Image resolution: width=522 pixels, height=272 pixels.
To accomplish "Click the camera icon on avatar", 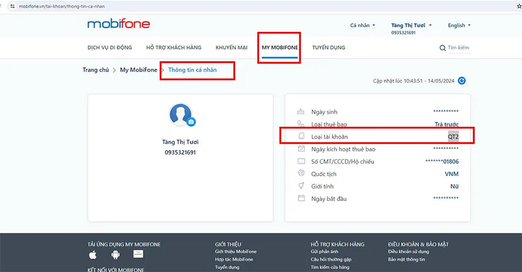I will click(x=191, y=122).
